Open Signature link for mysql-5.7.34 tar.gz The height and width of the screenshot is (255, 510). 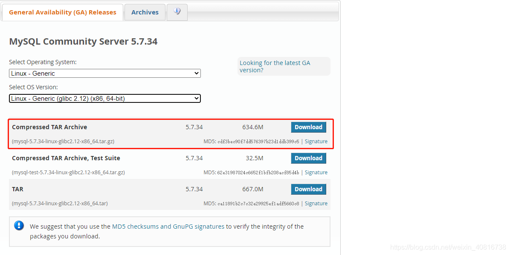[x=316, y=141]
